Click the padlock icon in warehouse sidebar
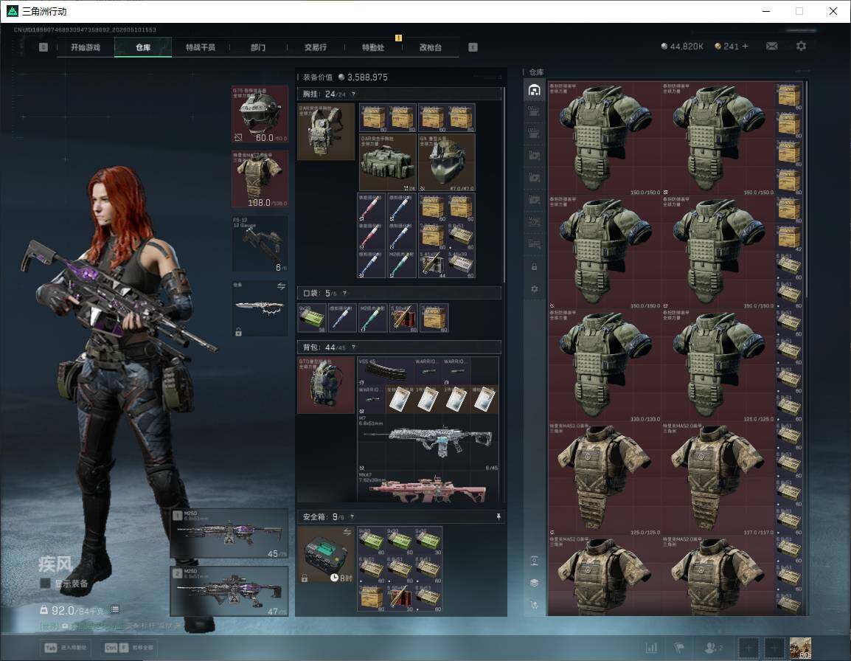 [x=534, y=266]
